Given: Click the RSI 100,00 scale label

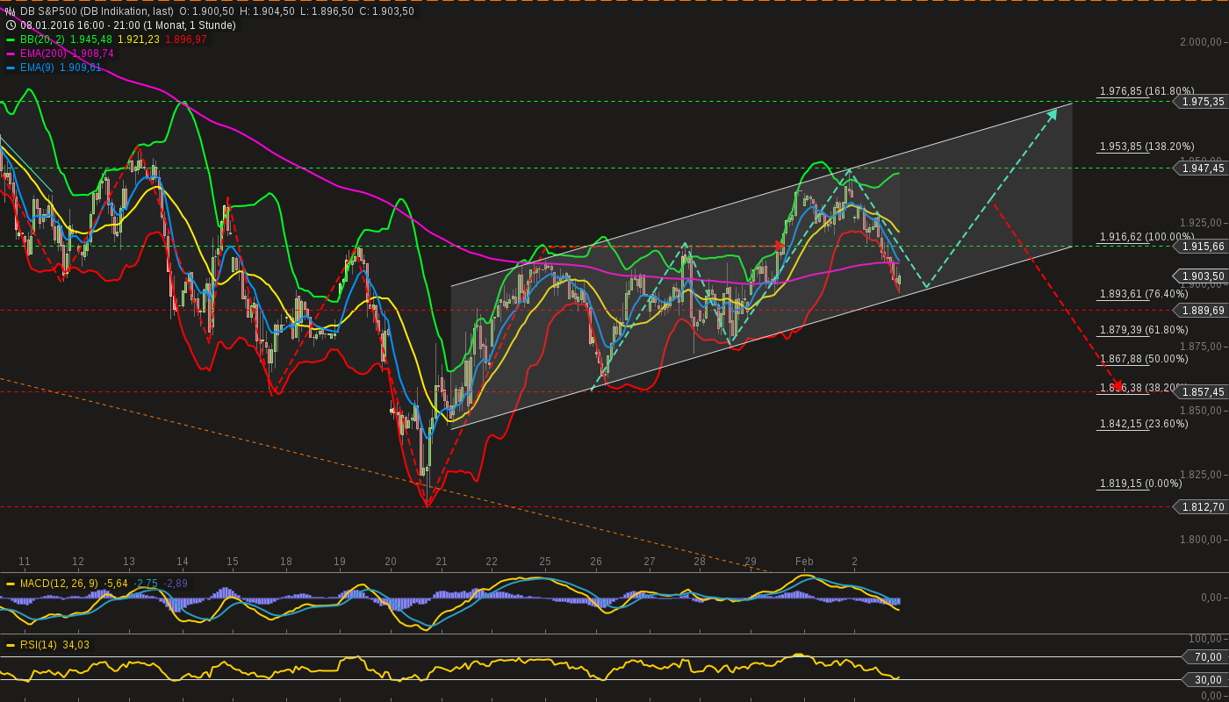Looking at the screenshot, I should point(1206,639).
